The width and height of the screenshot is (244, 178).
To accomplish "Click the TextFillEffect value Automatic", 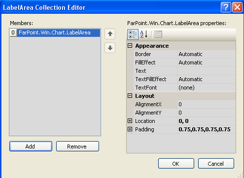I will point(190,79).
